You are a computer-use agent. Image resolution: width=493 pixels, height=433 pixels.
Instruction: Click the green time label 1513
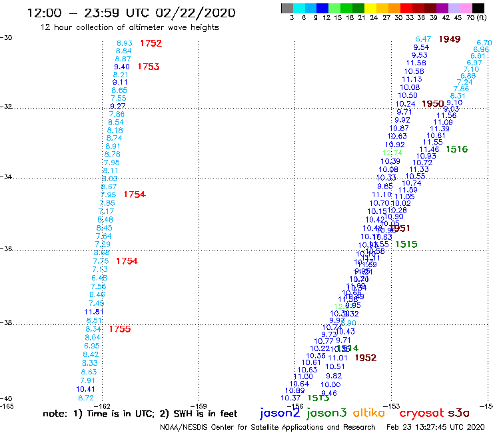tap(318, 398)
